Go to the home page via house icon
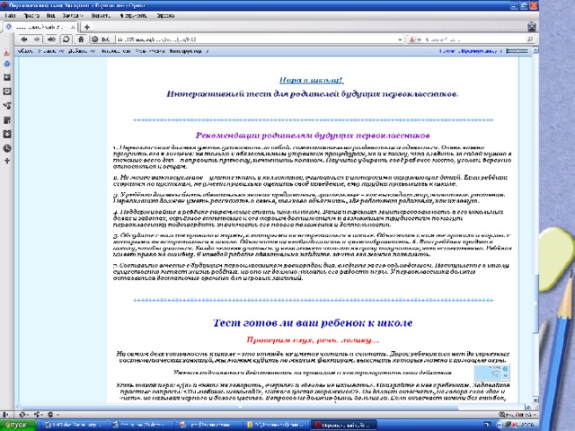 click(x=81, y=40)
